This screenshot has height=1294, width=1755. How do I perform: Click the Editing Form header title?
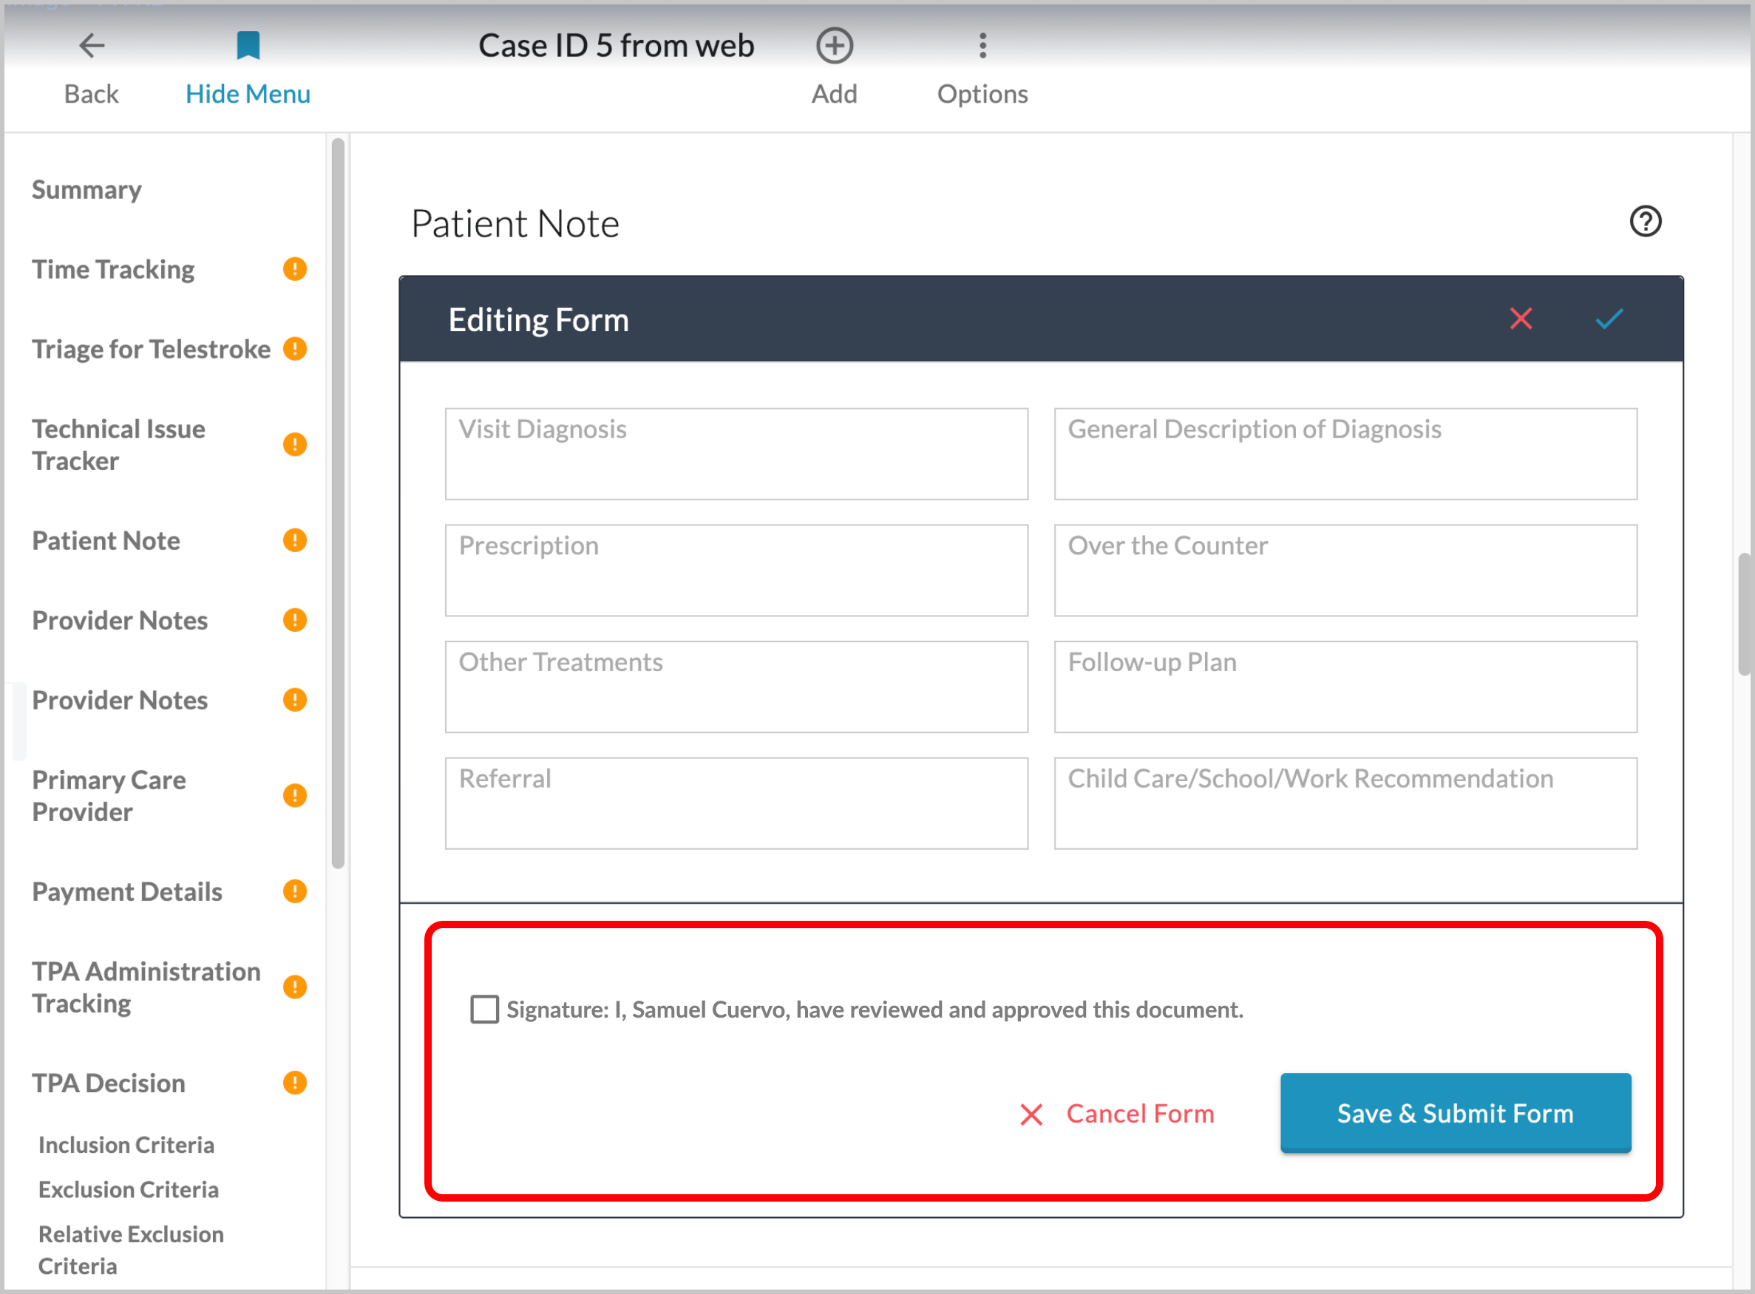[538, 319]
